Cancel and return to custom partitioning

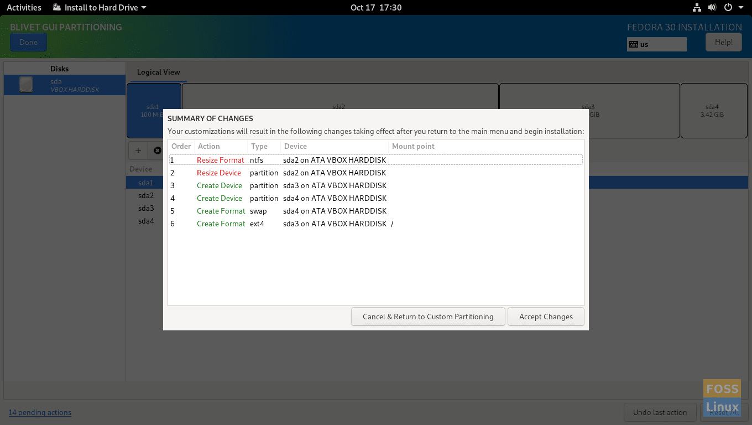click(x=427, y=317)
